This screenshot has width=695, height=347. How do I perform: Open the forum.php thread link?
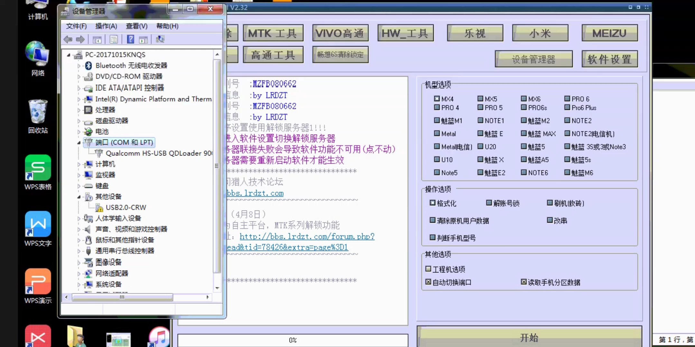click(x=307, y=236)
